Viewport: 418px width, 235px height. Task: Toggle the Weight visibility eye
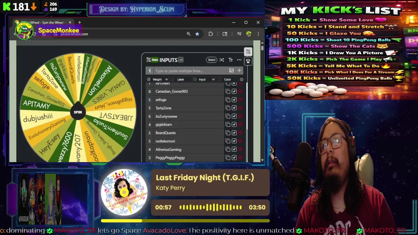point(167,79)
